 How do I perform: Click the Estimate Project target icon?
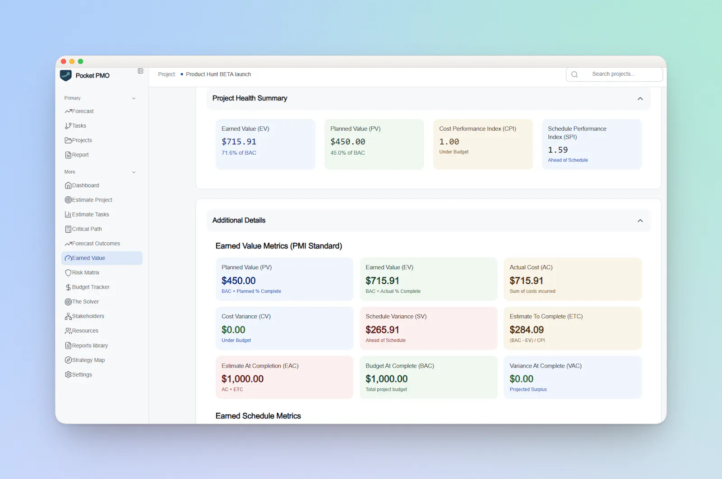pos(68,200)
